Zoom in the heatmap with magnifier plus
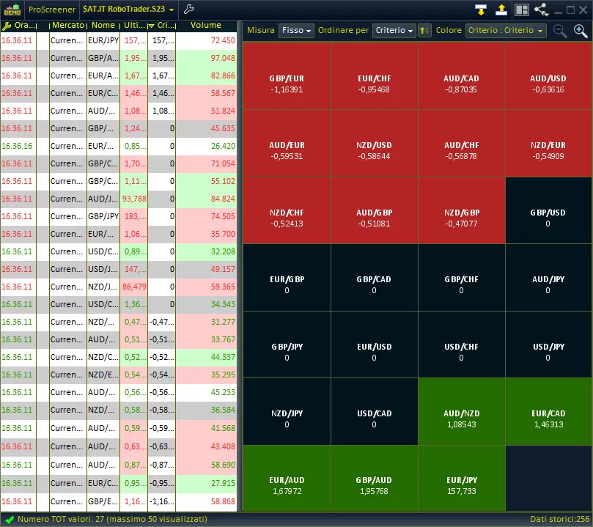593x527 pixels. point(581,31)
